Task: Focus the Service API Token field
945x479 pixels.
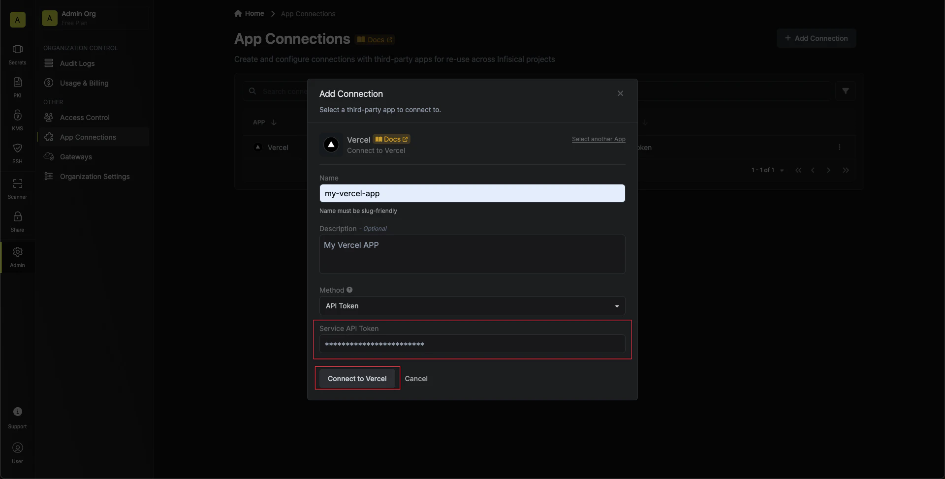Action: (x=472, y=344)
